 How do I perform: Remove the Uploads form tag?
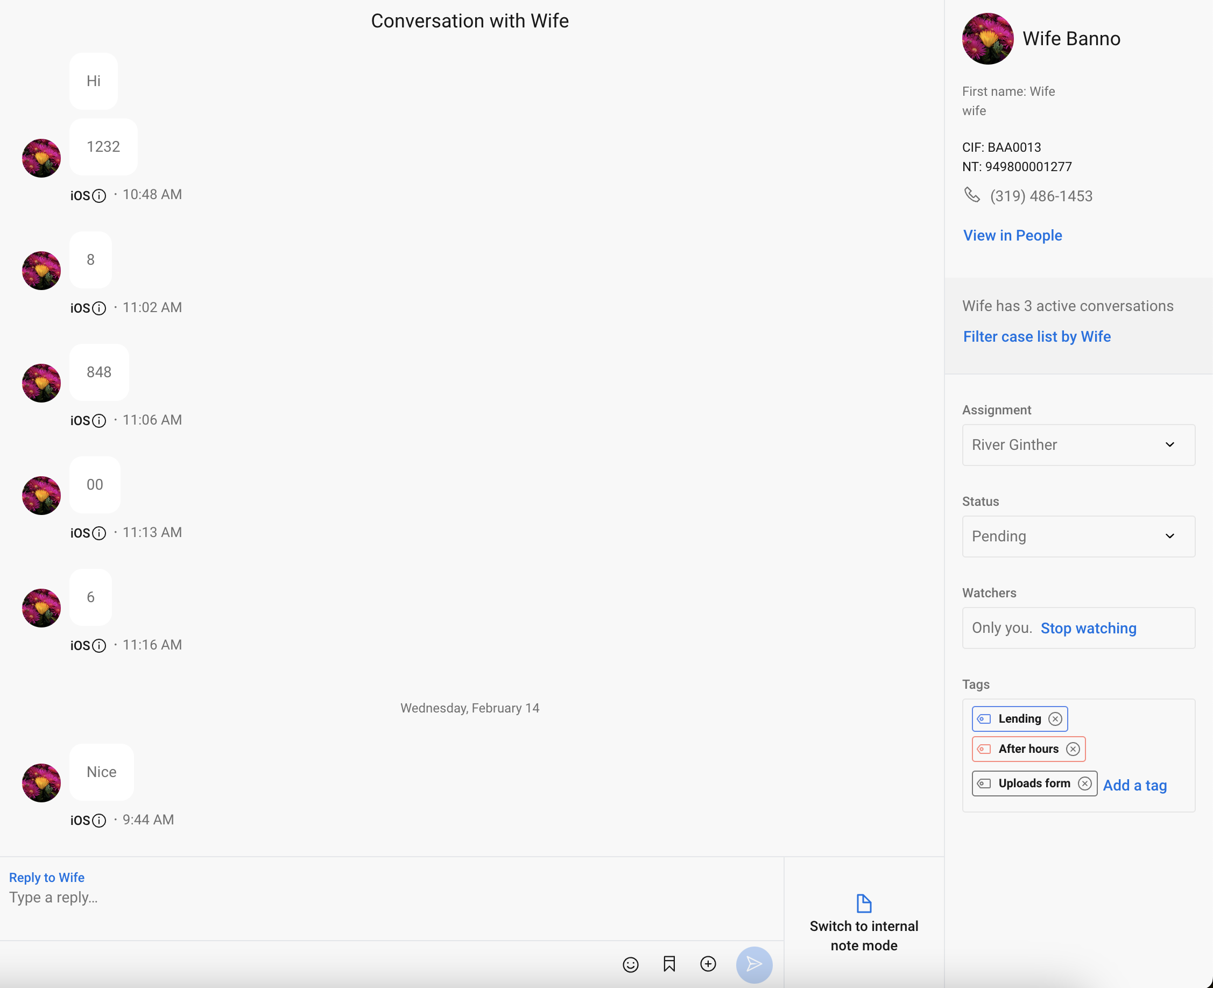1084,784
